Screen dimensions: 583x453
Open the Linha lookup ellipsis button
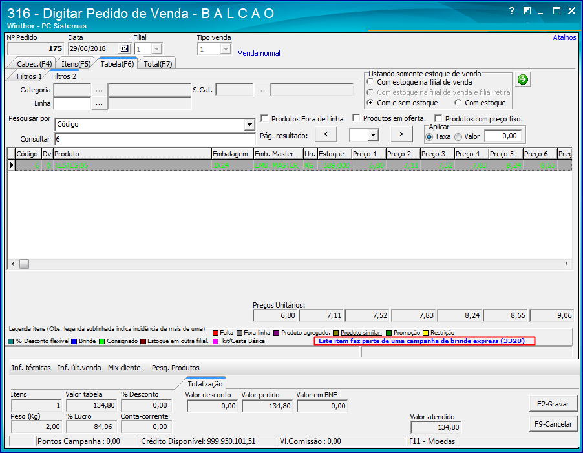click(100, 103)
